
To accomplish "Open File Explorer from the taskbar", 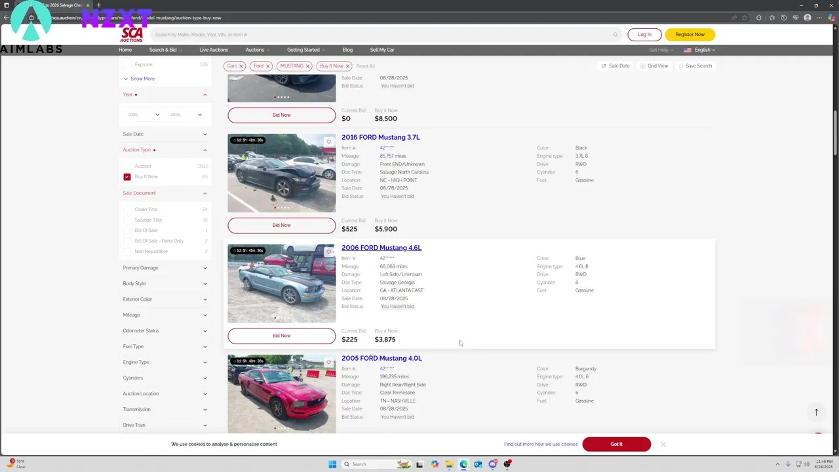I will coord(449,464).
